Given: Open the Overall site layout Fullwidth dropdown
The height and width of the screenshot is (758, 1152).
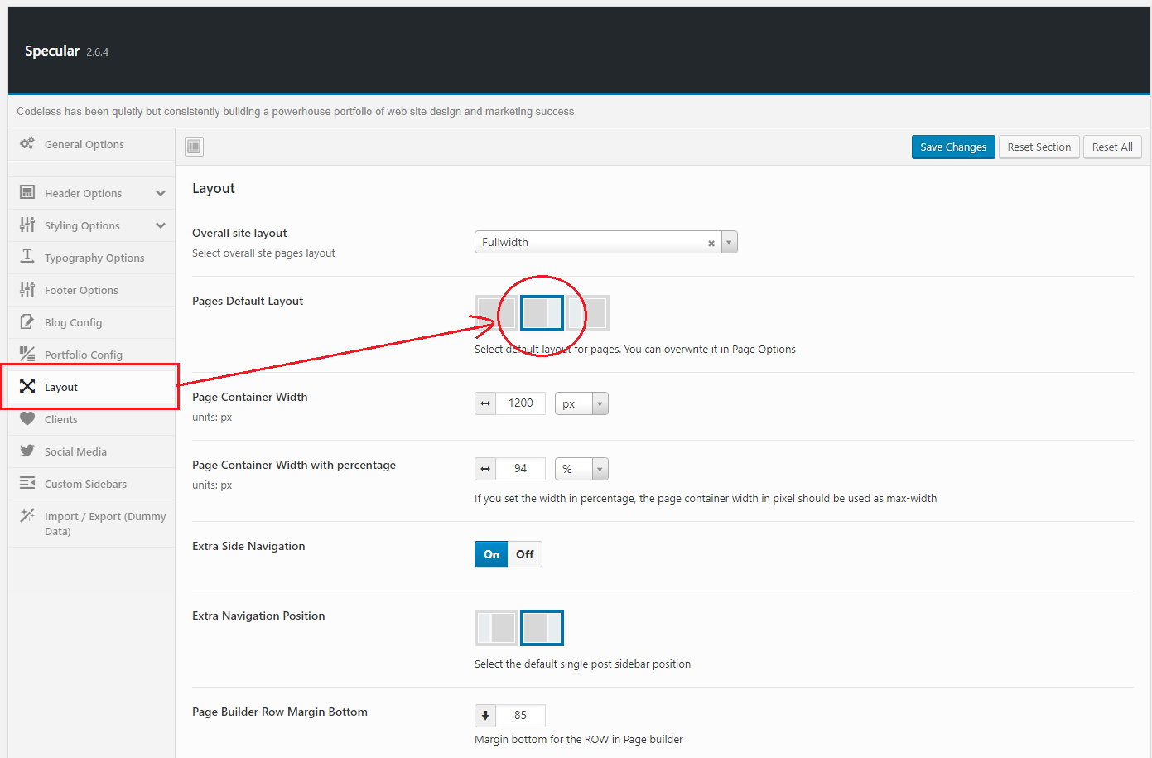Looking at the screenshot, I should tap(605, 242).
